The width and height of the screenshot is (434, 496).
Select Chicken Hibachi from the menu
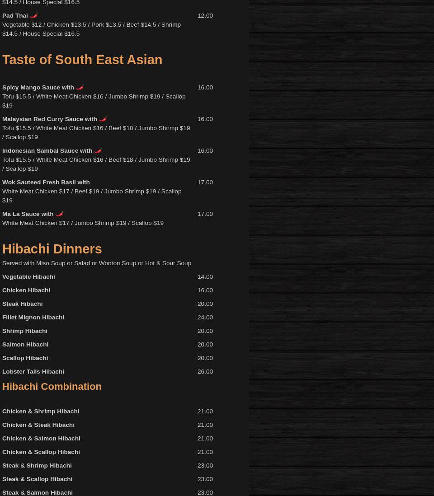tap(26, 290)
